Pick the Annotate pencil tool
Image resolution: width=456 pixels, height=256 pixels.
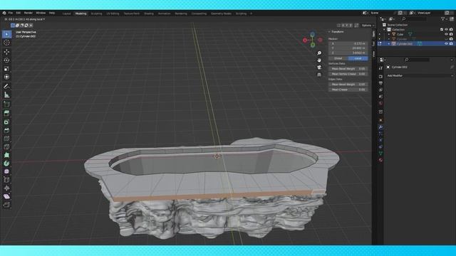[6, 86]
